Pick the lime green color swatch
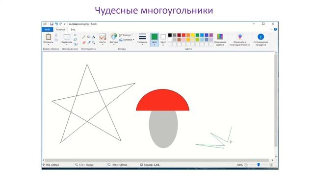Image resolution: width=314 pixels, height=176 pixels. (197, 40)
